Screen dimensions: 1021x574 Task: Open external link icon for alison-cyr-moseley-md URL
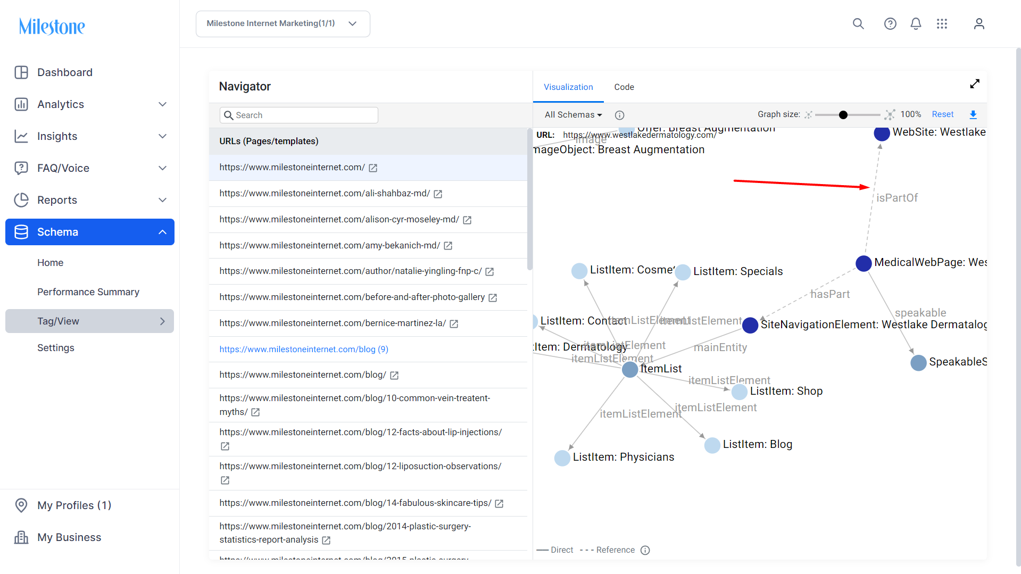click(467, 220)
